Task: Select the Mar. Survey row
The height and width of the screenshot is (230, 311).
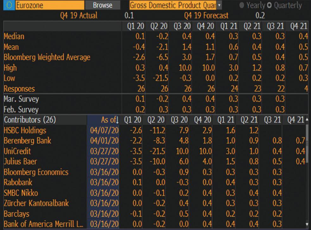Action: point(21,99)
